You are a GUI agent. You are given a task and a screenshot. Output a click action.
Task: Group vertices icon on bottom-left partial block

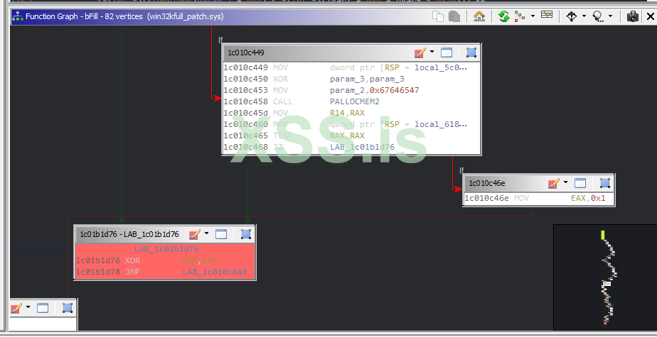click(x=68, y=309)
